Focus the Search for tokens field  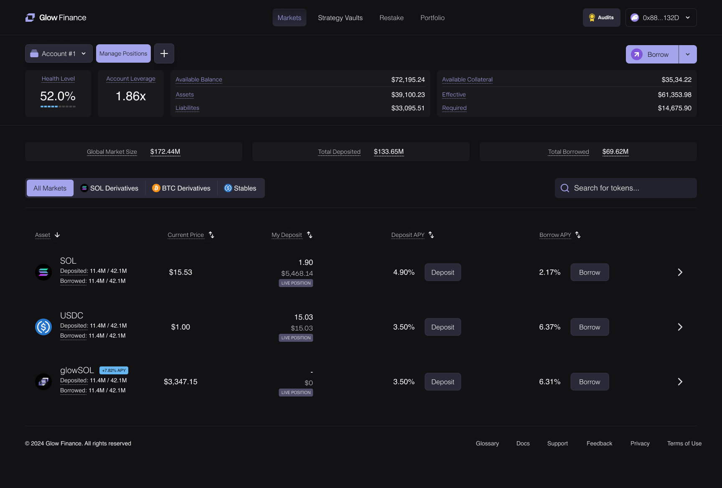(626, 188)
